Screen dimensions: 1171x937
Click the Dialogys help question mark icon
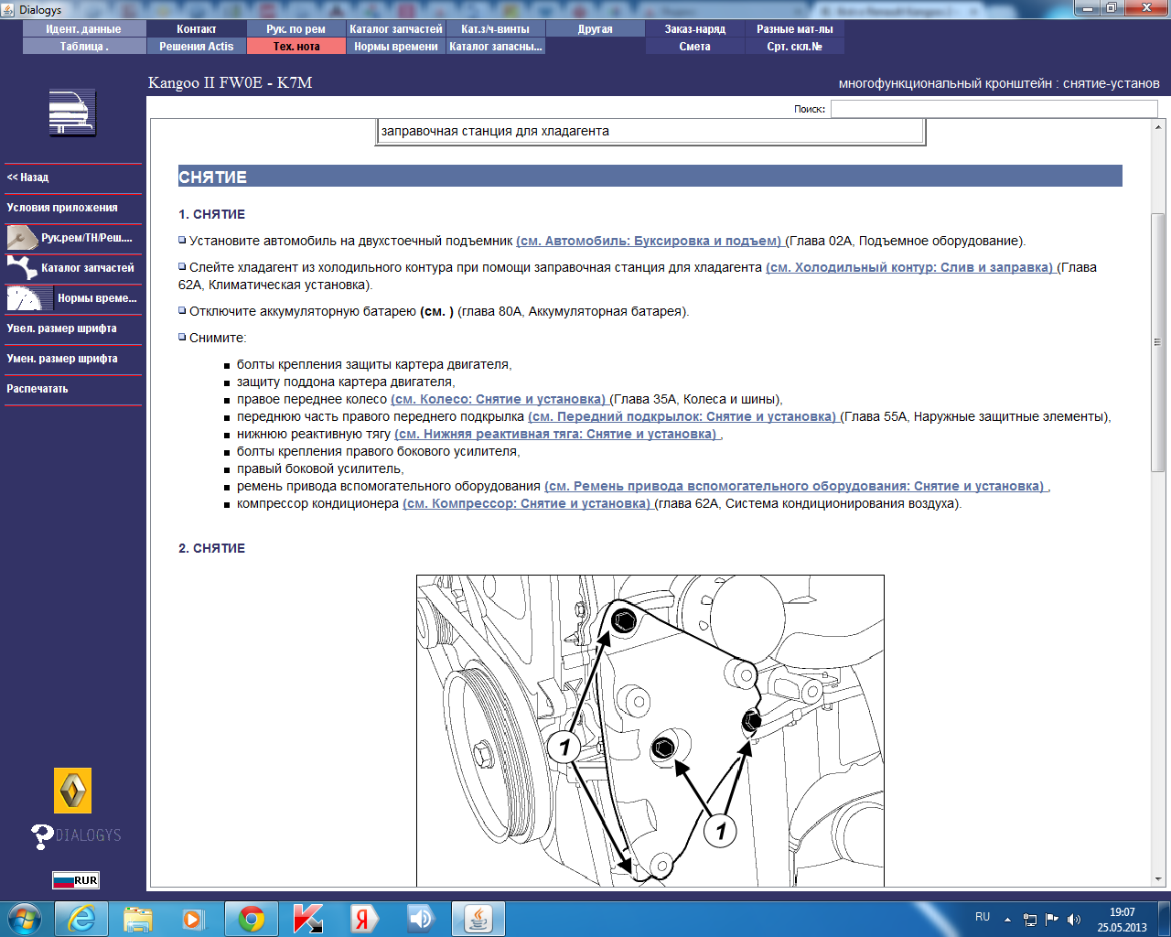42,836
